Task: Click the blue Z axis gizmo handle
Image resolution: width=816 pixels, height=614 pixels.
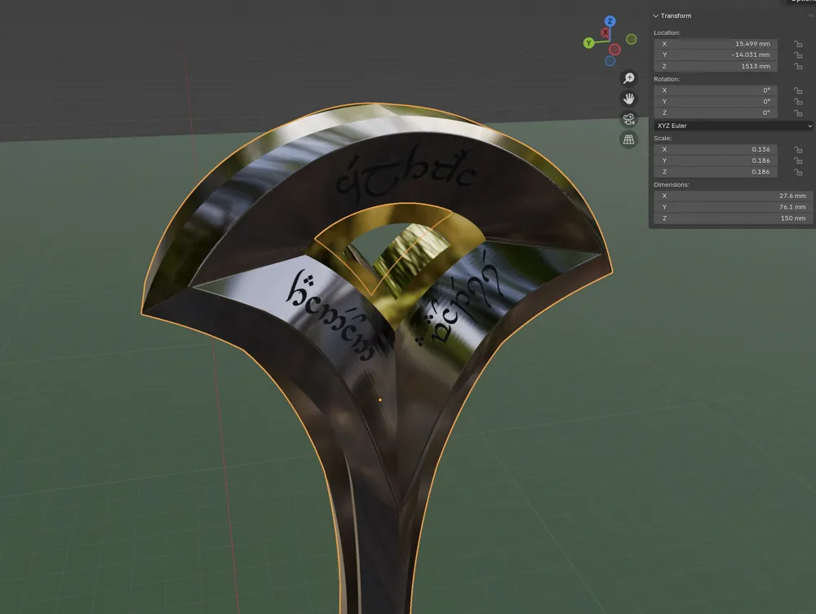Action: pyautogui.click(x=610, y=21)
